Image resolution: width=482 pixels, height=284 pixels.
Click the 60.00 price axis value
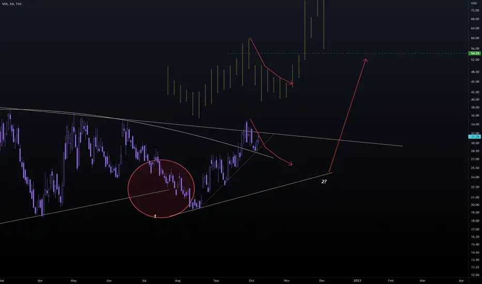[x=475, y=38]
